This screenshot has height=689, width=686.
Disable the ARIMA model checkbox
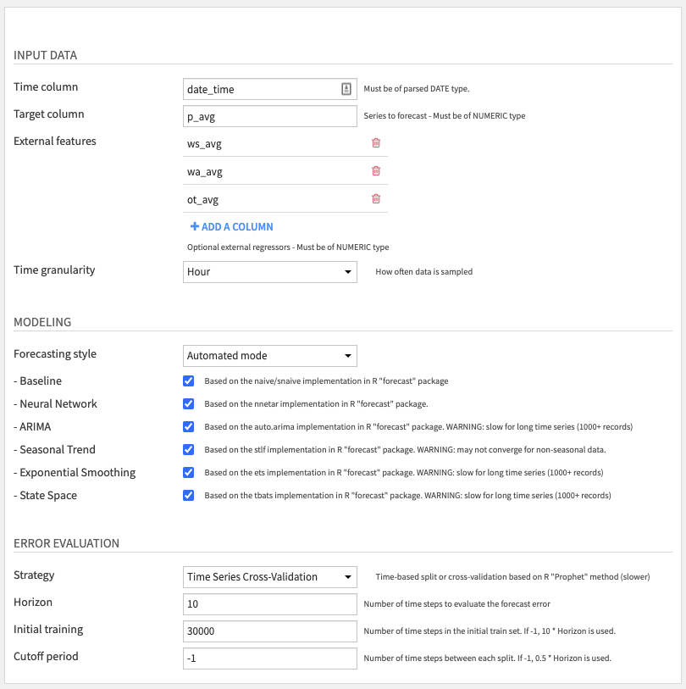[x=188, y=426]
